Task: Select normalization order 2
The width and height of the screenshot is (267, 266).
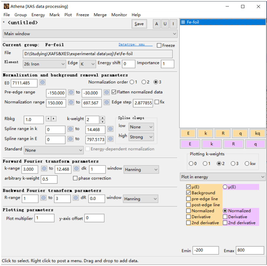Action: (144, 82)
